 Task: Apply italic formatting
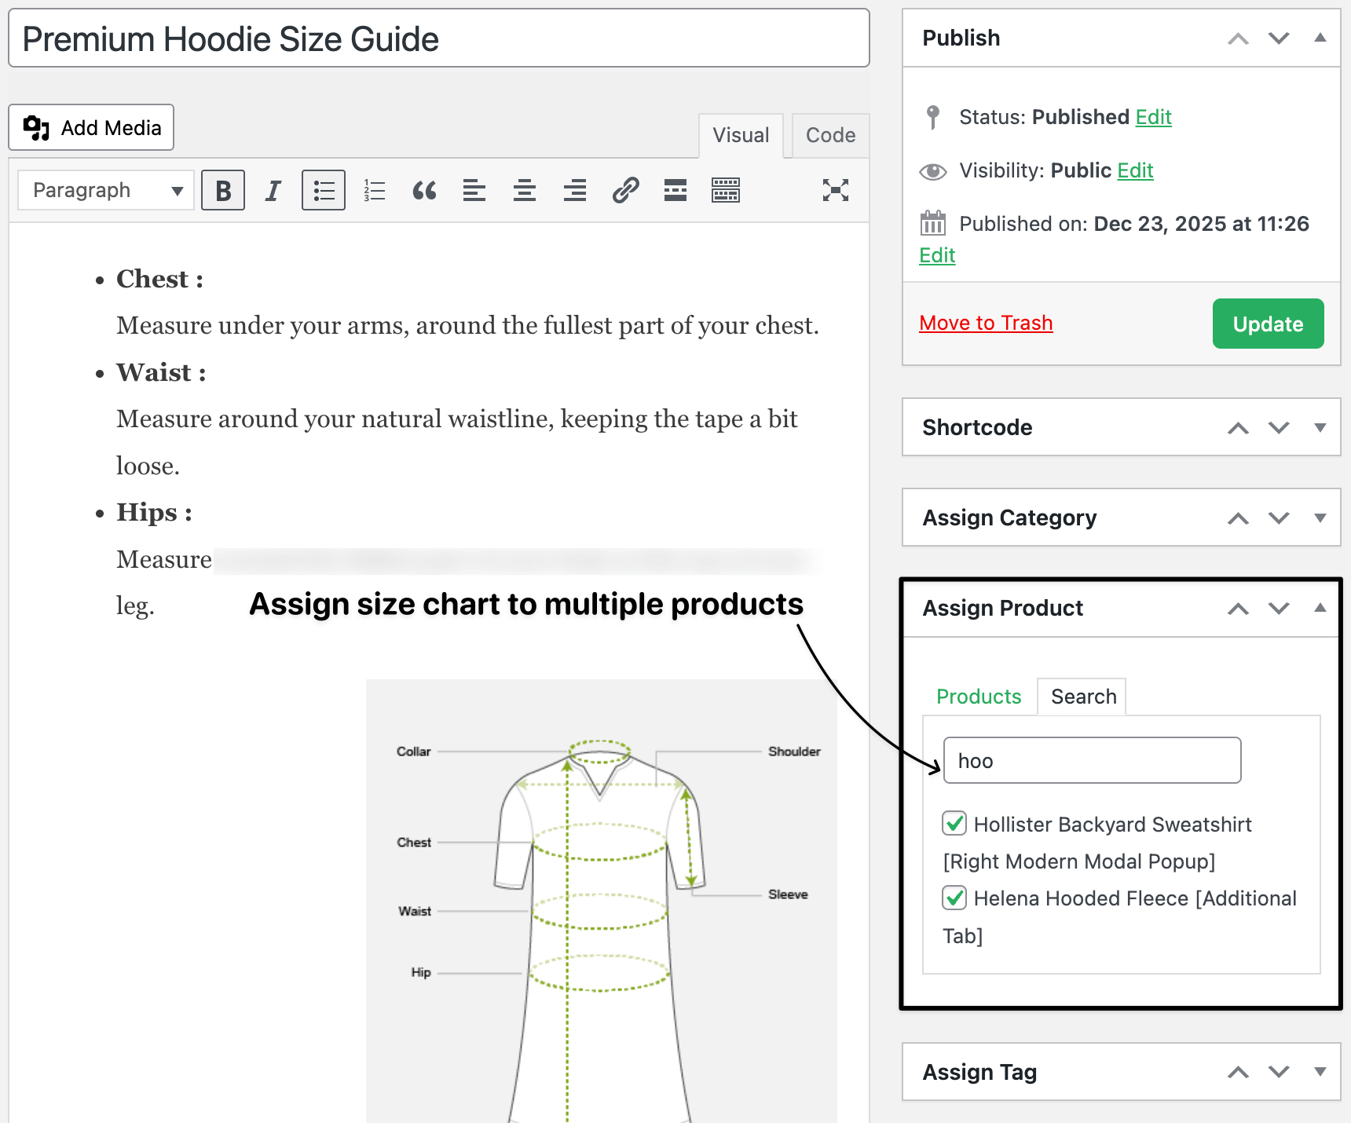point(273,190)
